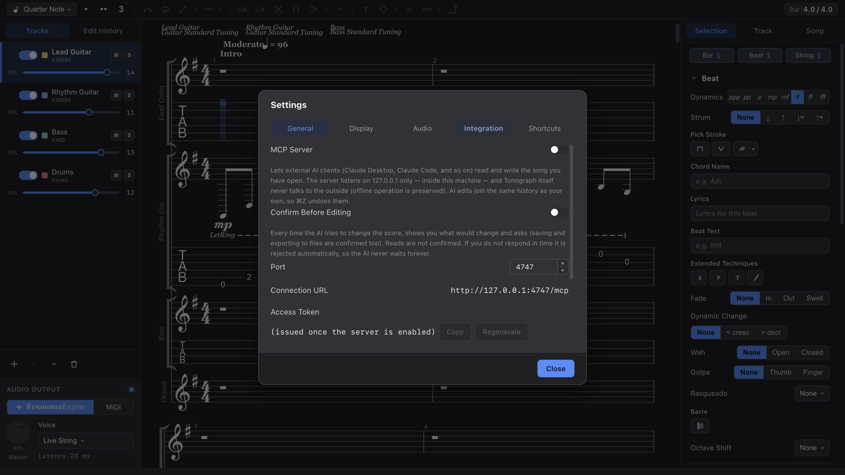Open the Edit History tab

tap(104, 31)
